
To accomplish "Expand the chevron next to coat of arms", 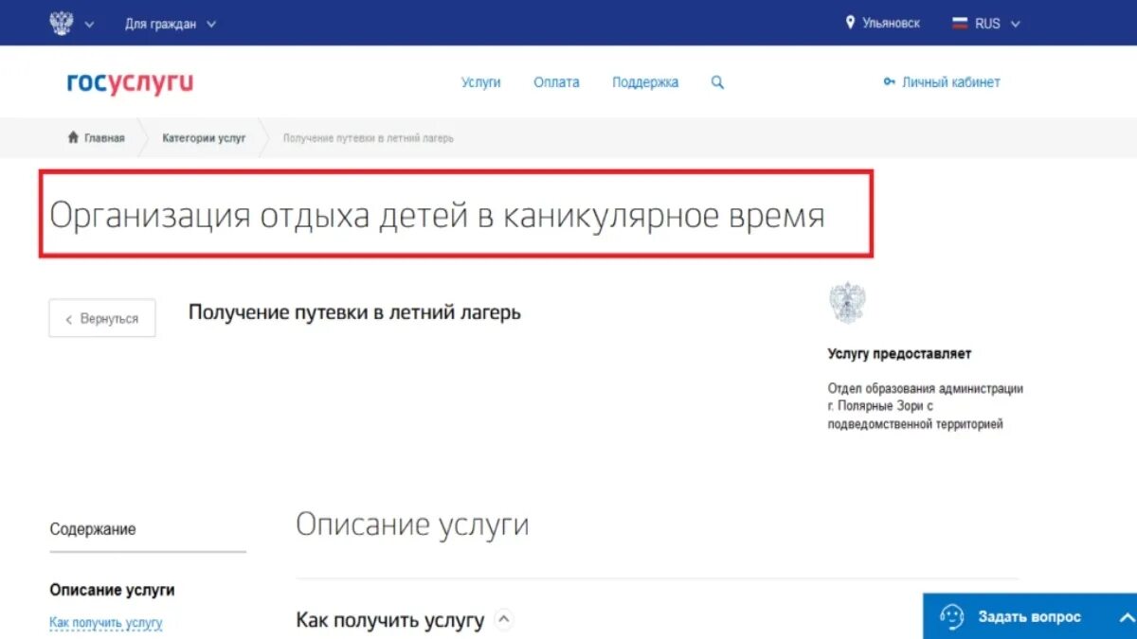I will (90, 25).
